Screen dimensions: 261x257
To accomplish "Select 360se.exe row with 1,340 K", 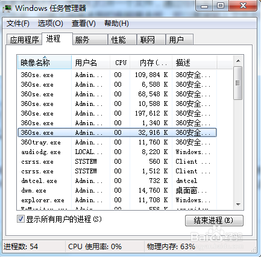I will pyautogui.click(x=117, y=123).
